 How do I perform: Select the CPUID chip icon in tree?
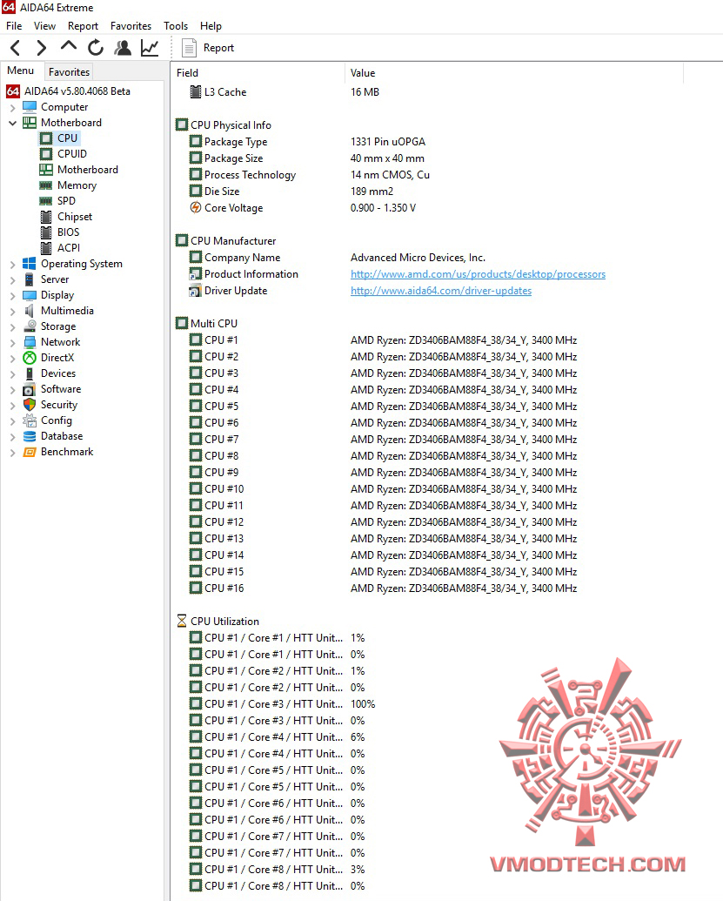[46, 154]
